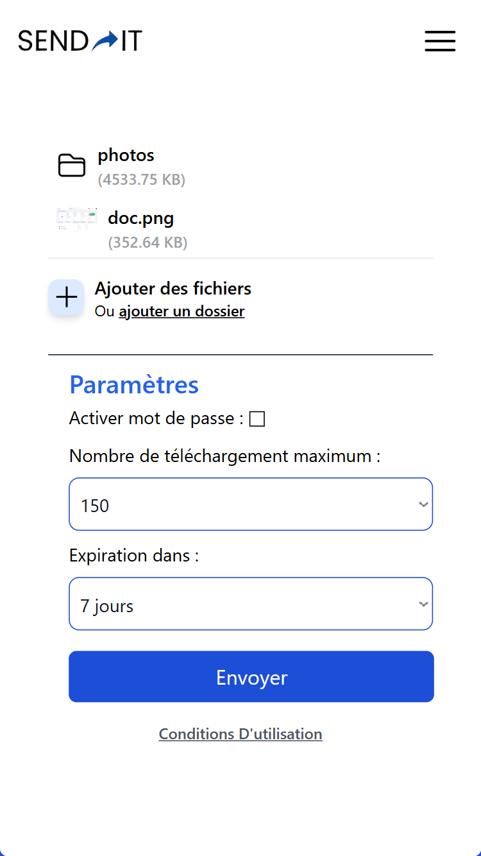481x856 pixels.
Task: Click the 4533.75 KB size label
Action: click(142, 180)
